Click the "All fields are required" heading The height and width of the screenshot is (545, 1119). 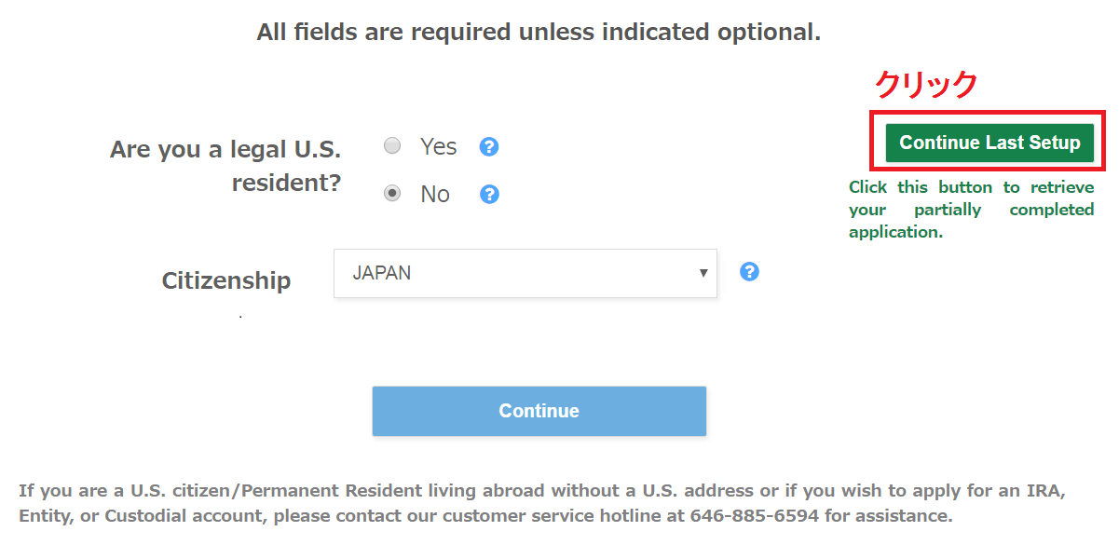(539, 33)
